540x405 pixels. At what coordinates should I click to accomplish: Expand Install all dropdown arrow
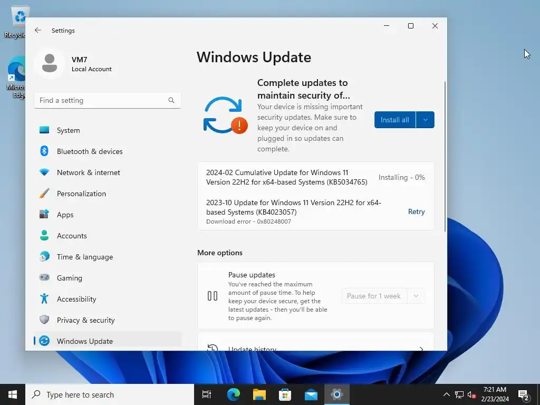426,120
